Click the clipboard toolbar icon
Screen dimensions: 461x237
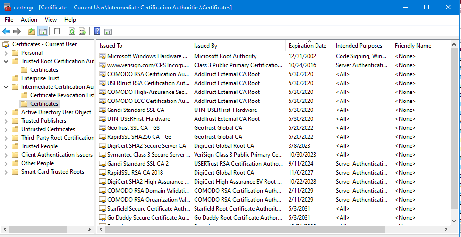click(57, 31)
